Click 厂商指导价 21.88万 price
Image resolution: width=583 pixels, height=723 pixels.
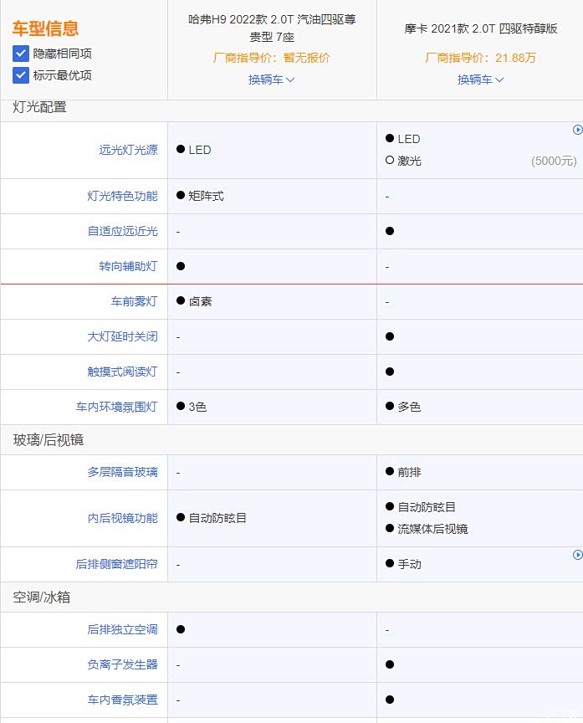(x=480, y=58)
